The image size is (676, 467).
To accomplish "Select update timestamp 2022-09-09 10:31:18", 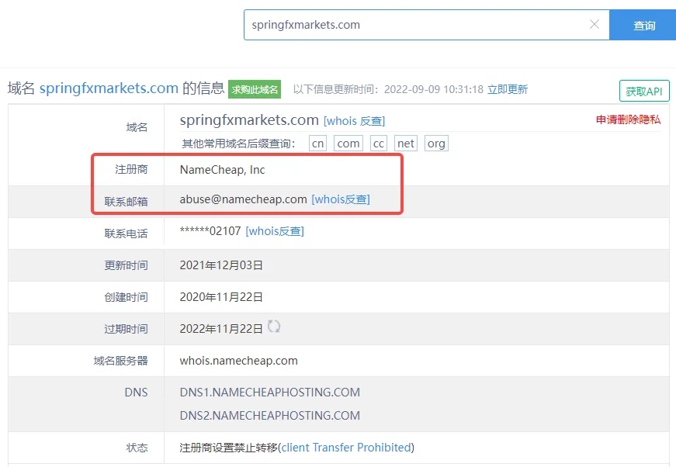I will coord(434,89).
